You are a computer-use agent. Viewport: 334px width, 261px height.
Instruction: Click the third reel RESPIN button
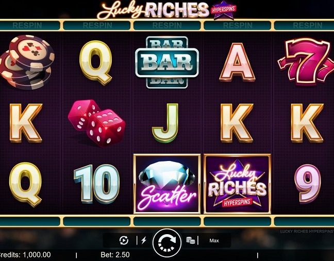pyautogui.click(x=167, y=26)
